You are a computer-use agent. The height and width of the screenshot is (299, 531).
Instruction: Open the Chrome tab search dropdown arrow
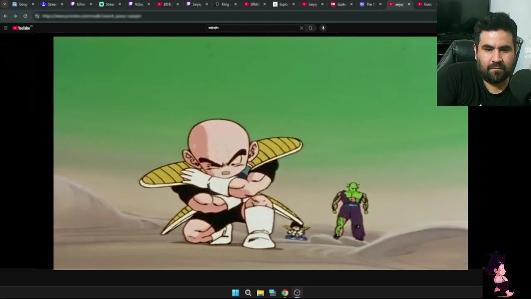pyautogui.click(x=5, y=4)
